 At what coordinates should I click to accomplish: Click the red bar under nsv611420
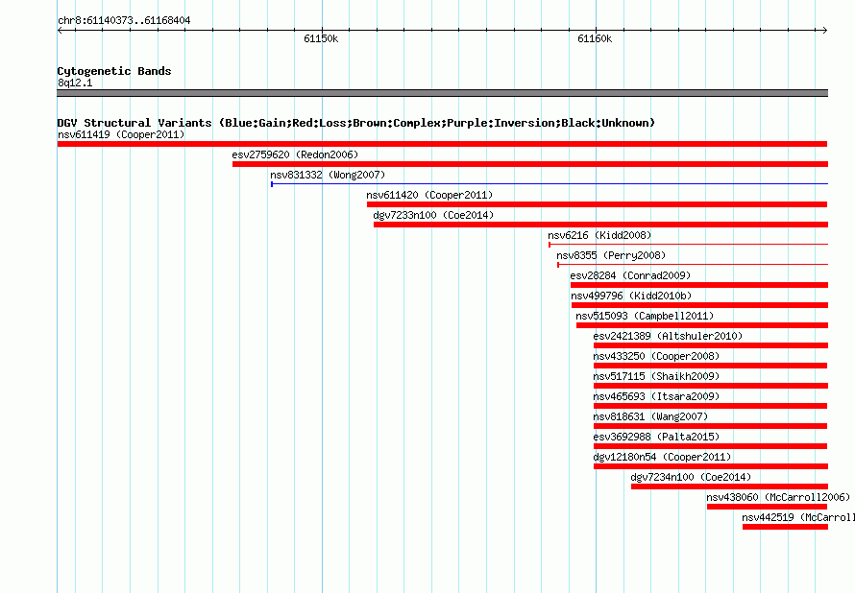click(x=598, y=204)
